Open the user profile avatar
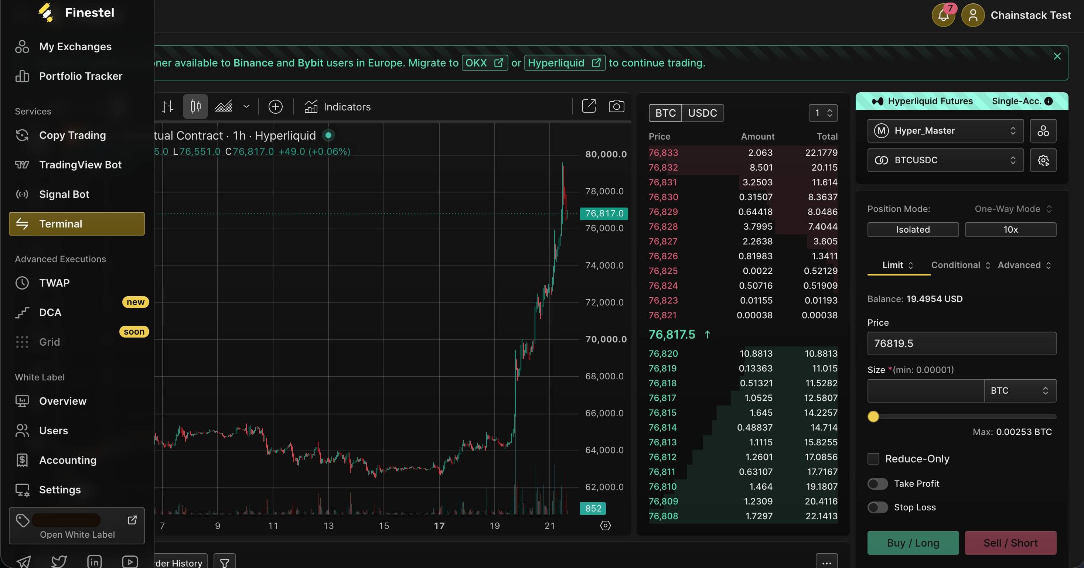Viewport: 1084px width, 568px height. point(972,15)
